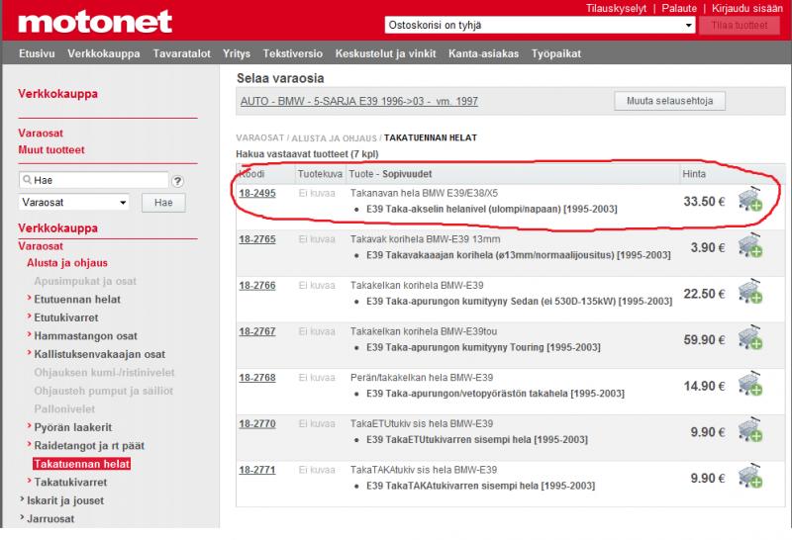Go to Kanta-asiakas in navigation bar

coord(483,53)
